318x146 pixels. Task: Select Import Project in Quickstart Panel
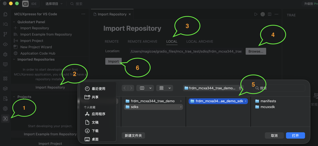pos(32,41)
